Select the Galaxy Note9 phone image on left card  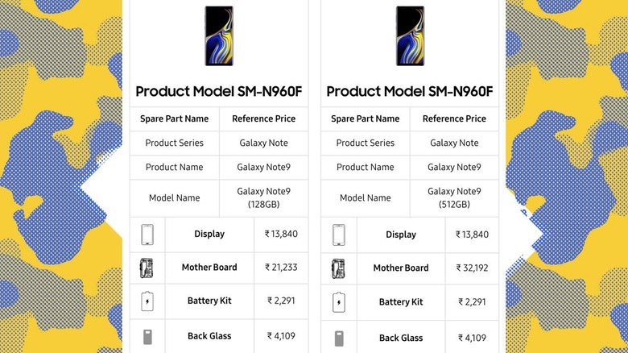pyautogui.click(x=219, y=36)
